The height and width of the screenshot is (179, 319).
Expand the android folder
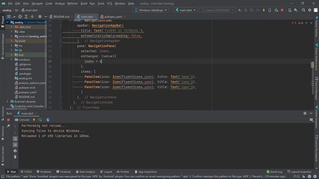(11, 36)
